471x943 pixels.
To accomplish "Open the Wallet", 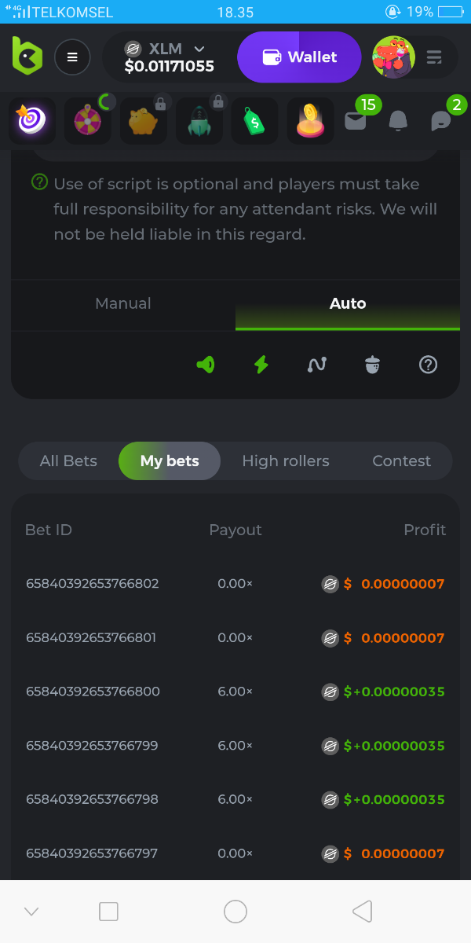I will pos(299,57).
